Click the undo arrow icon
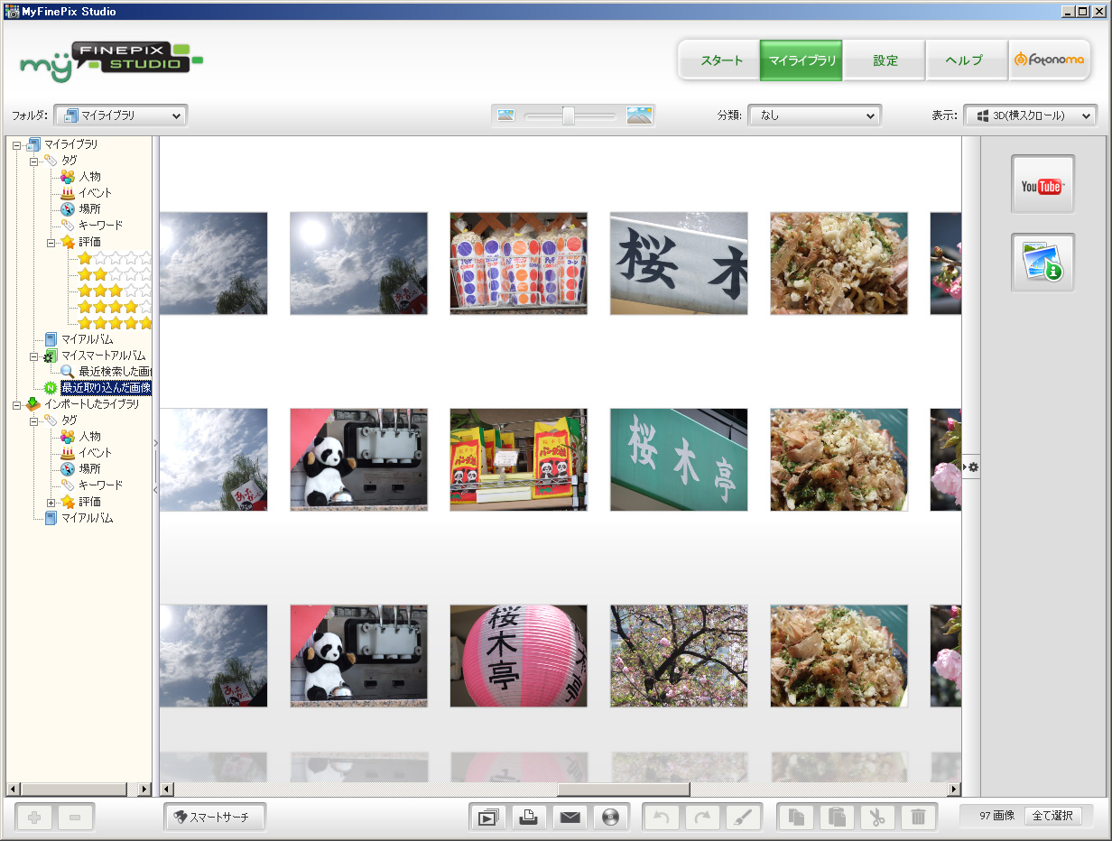 pyautogui.click(x=662, y=818)
